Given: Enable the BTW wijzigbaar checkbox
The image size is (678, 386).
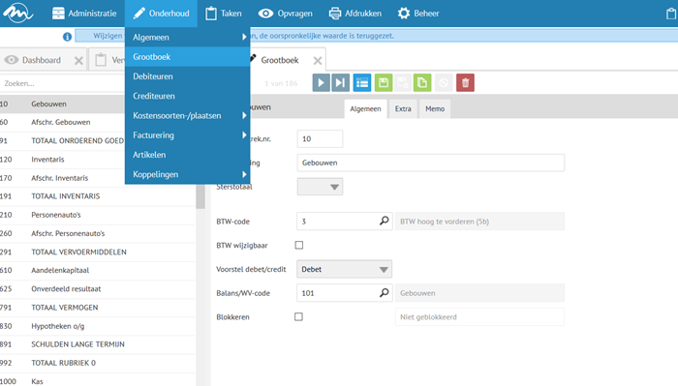Looking at the screenshot, I should tap(298, 246).
